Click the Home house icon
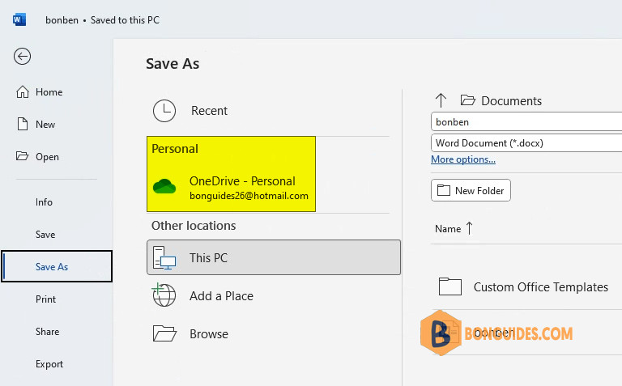 point(22,92)
